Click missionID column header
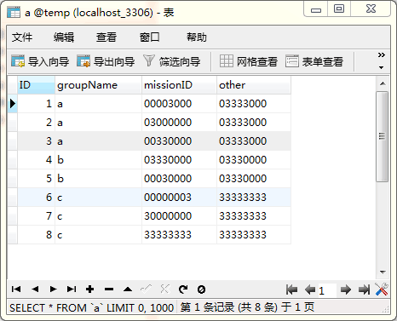397x321 pixels. (x=179, y=85)
